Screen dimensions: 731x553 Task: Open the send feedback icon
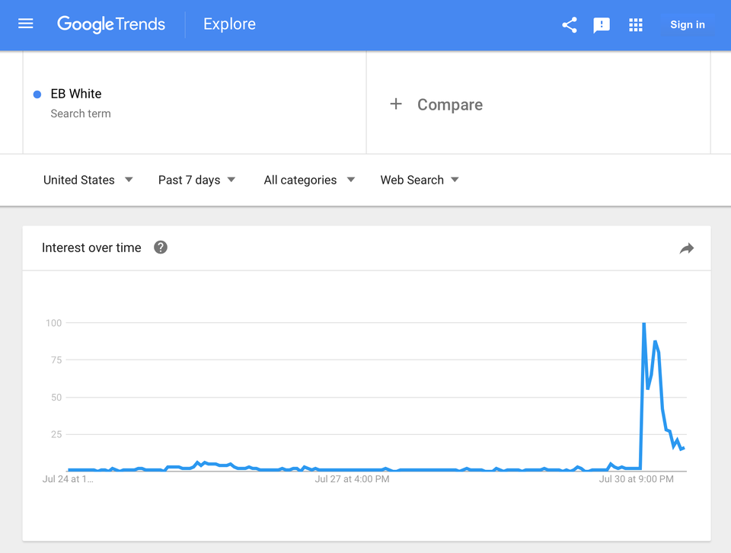602,25
